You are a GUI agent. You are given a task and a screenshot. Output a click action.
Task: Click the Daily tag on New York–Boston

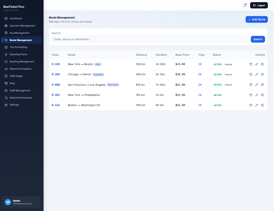click(98, 65)
